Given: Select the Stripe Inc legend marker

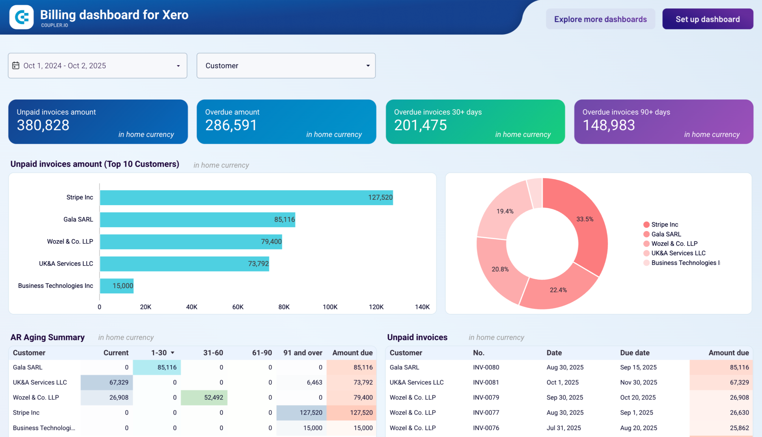Looking at the screenshot, I should 647,224.
